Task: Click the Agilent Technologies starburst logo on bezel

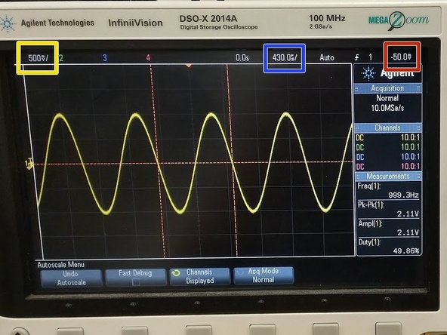Action: (7, 23)
